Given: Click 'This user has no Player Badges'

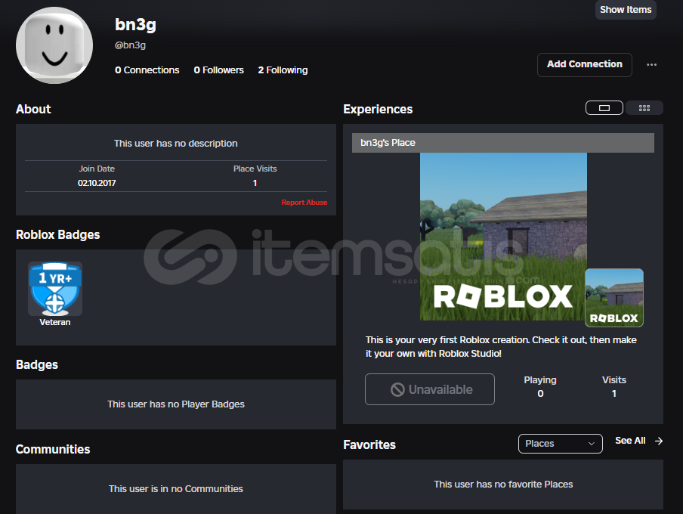Looking at the screenshot, I should pos(176,404).
